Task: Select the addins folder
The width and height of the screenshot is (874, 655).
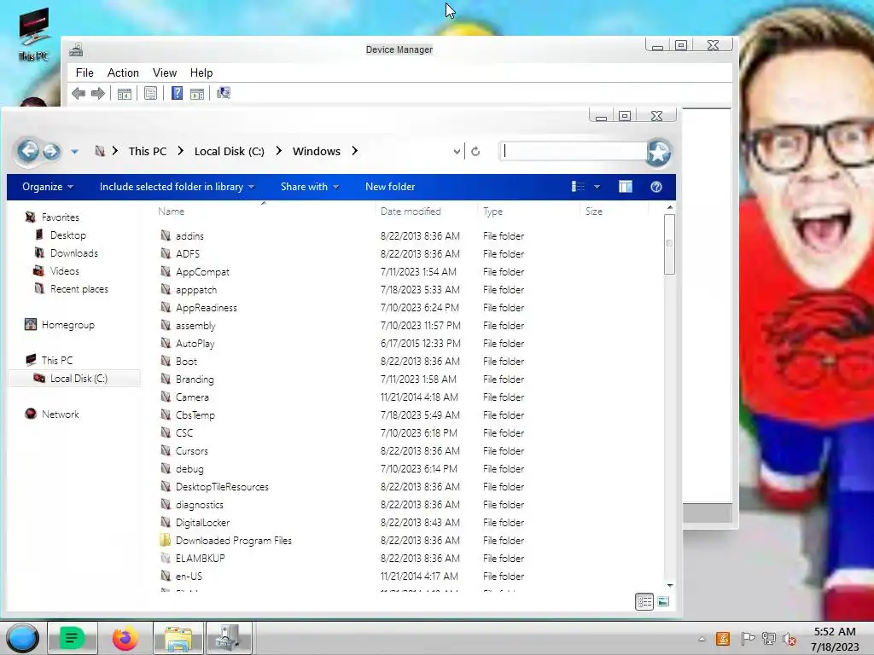Action: click(x=189, y=236)
